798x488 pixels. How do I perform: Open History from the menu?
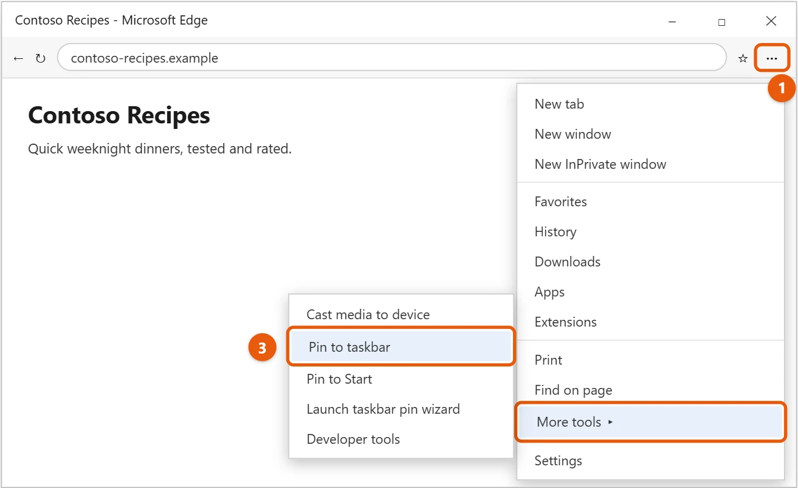click(x=651, y=232)
